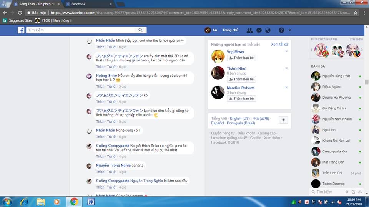Click the Help question mark icon
The image size is (369, 207).
coord(281,30)
